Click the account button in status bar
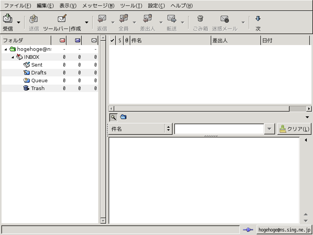The height and width of the screenshot is (235, 313). point(284,230)
